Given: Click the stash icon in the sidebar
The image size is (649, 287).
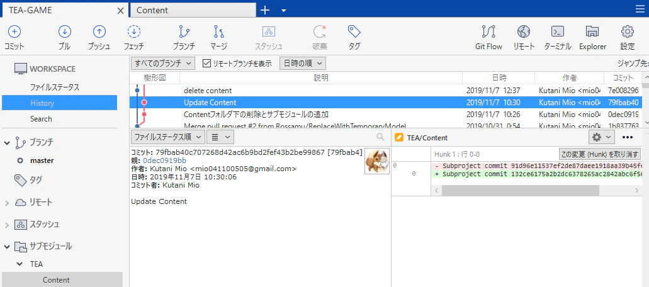Looking at the screenshot, I should pyautogui.click(x=20, y=225).
